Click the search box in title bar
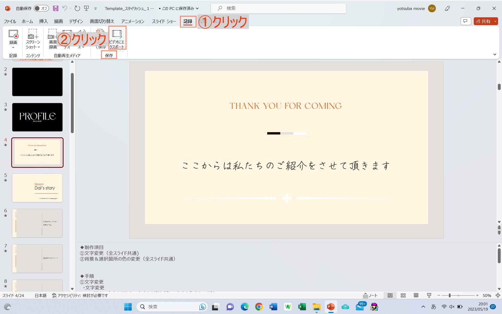Viewport: 502px width, 314px height. point(278,8)
